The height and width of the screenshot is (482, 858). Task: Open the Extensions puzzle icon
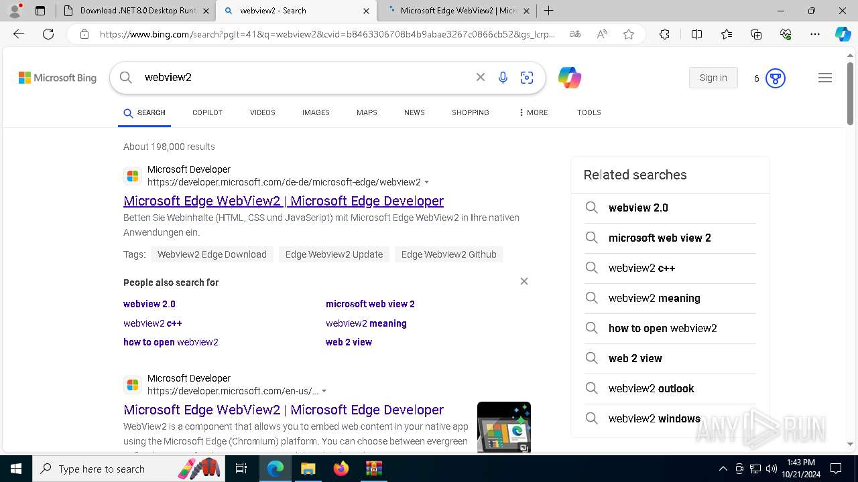point(664,34)
